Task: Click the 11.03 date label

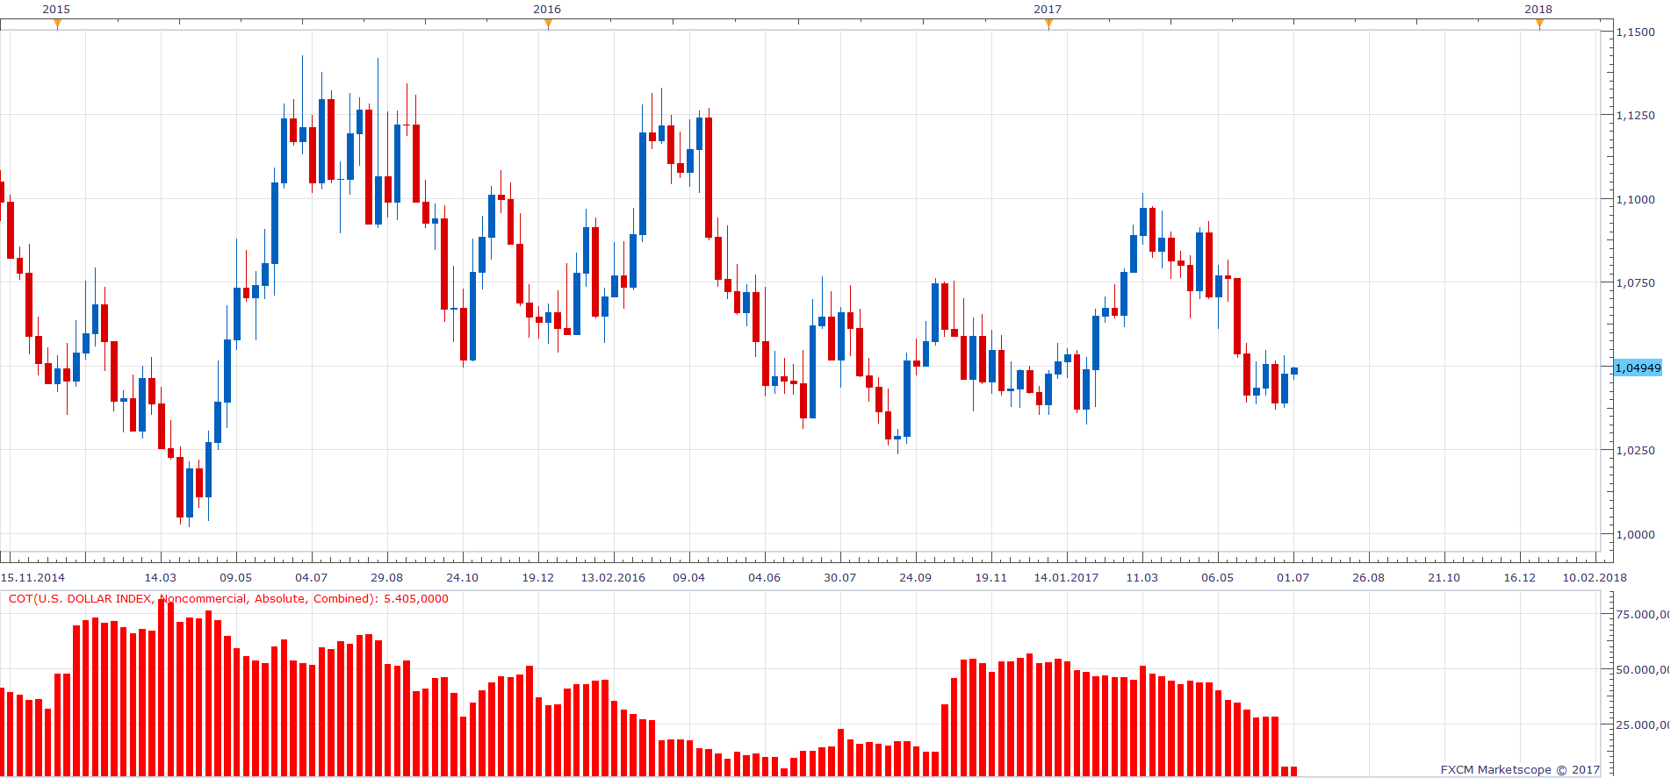Action: point(1142,577)
